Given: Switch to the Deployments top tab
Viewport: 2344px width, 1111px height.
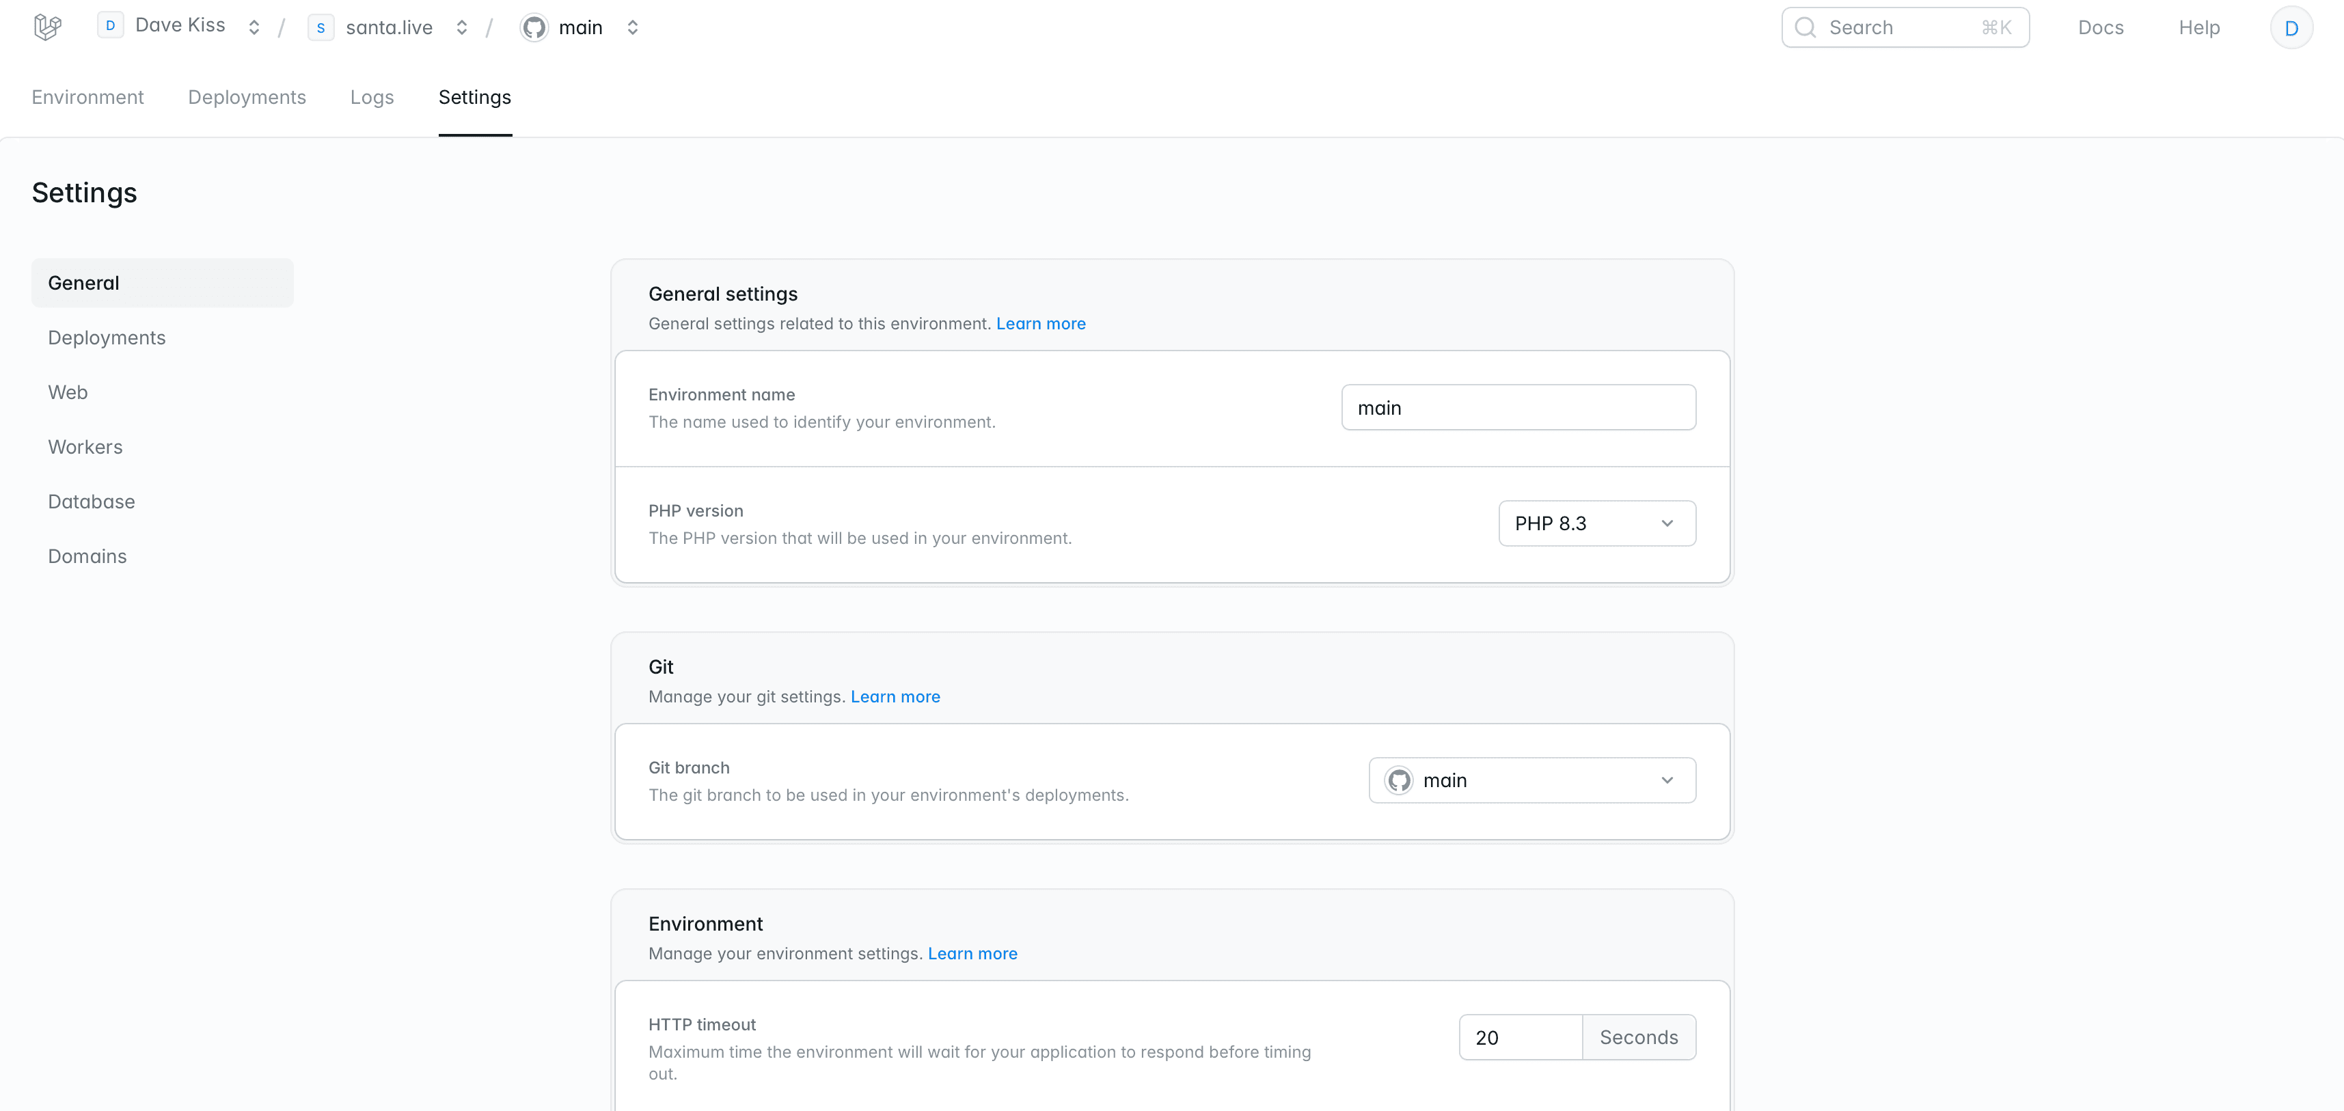Looking at the screenshot, I should tap(247, 97).
